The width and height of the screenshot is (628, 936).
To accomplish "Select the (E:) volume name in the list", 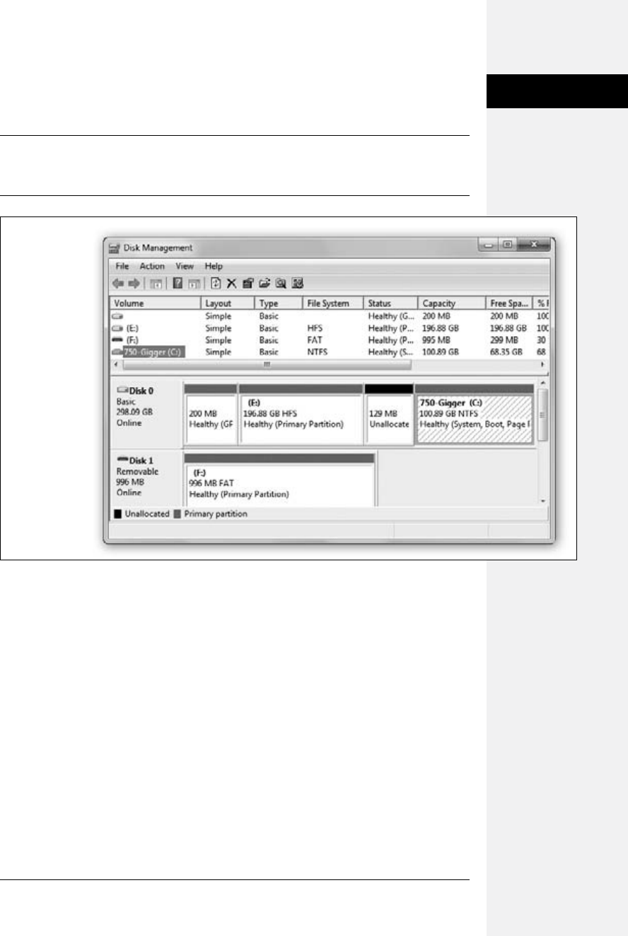I will pyautogui.click(x=133, y=329).
